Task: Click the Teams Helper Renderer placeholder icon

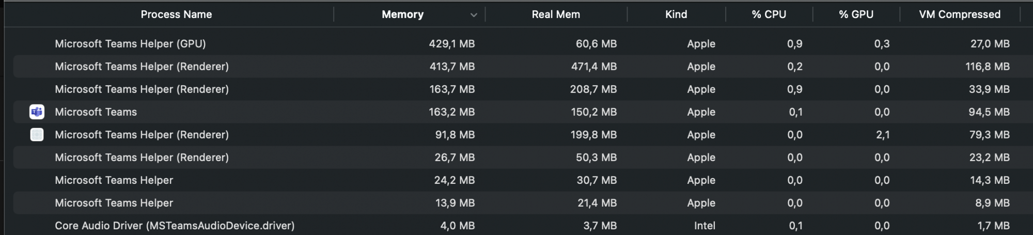Action: pyautogui.click(x=37, y=135)
